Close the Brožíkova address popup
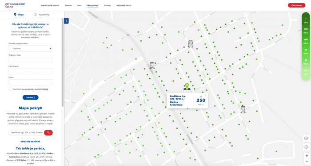 (x=205, y=96)
